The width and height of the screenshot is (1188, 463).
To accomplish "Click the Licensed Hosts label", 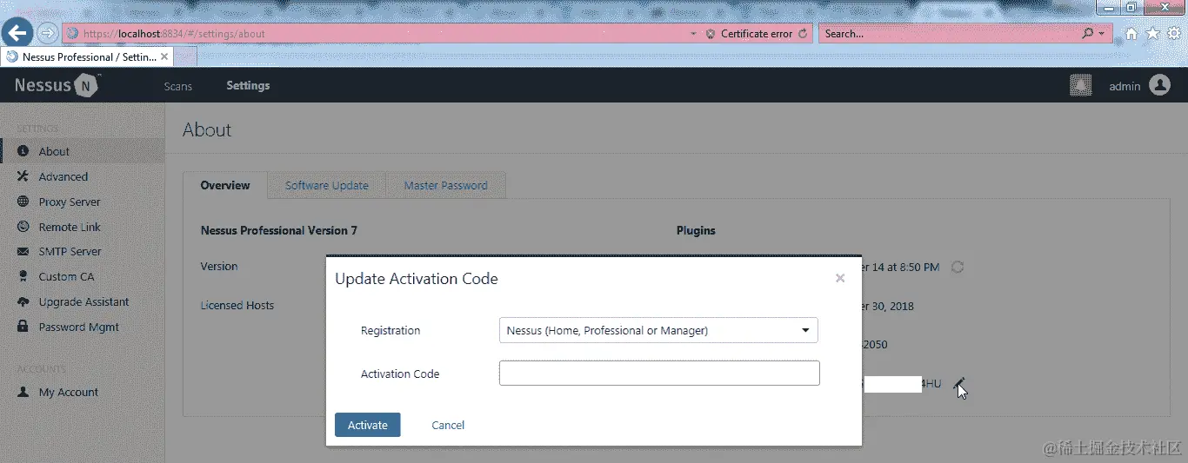I will point(237,306).
